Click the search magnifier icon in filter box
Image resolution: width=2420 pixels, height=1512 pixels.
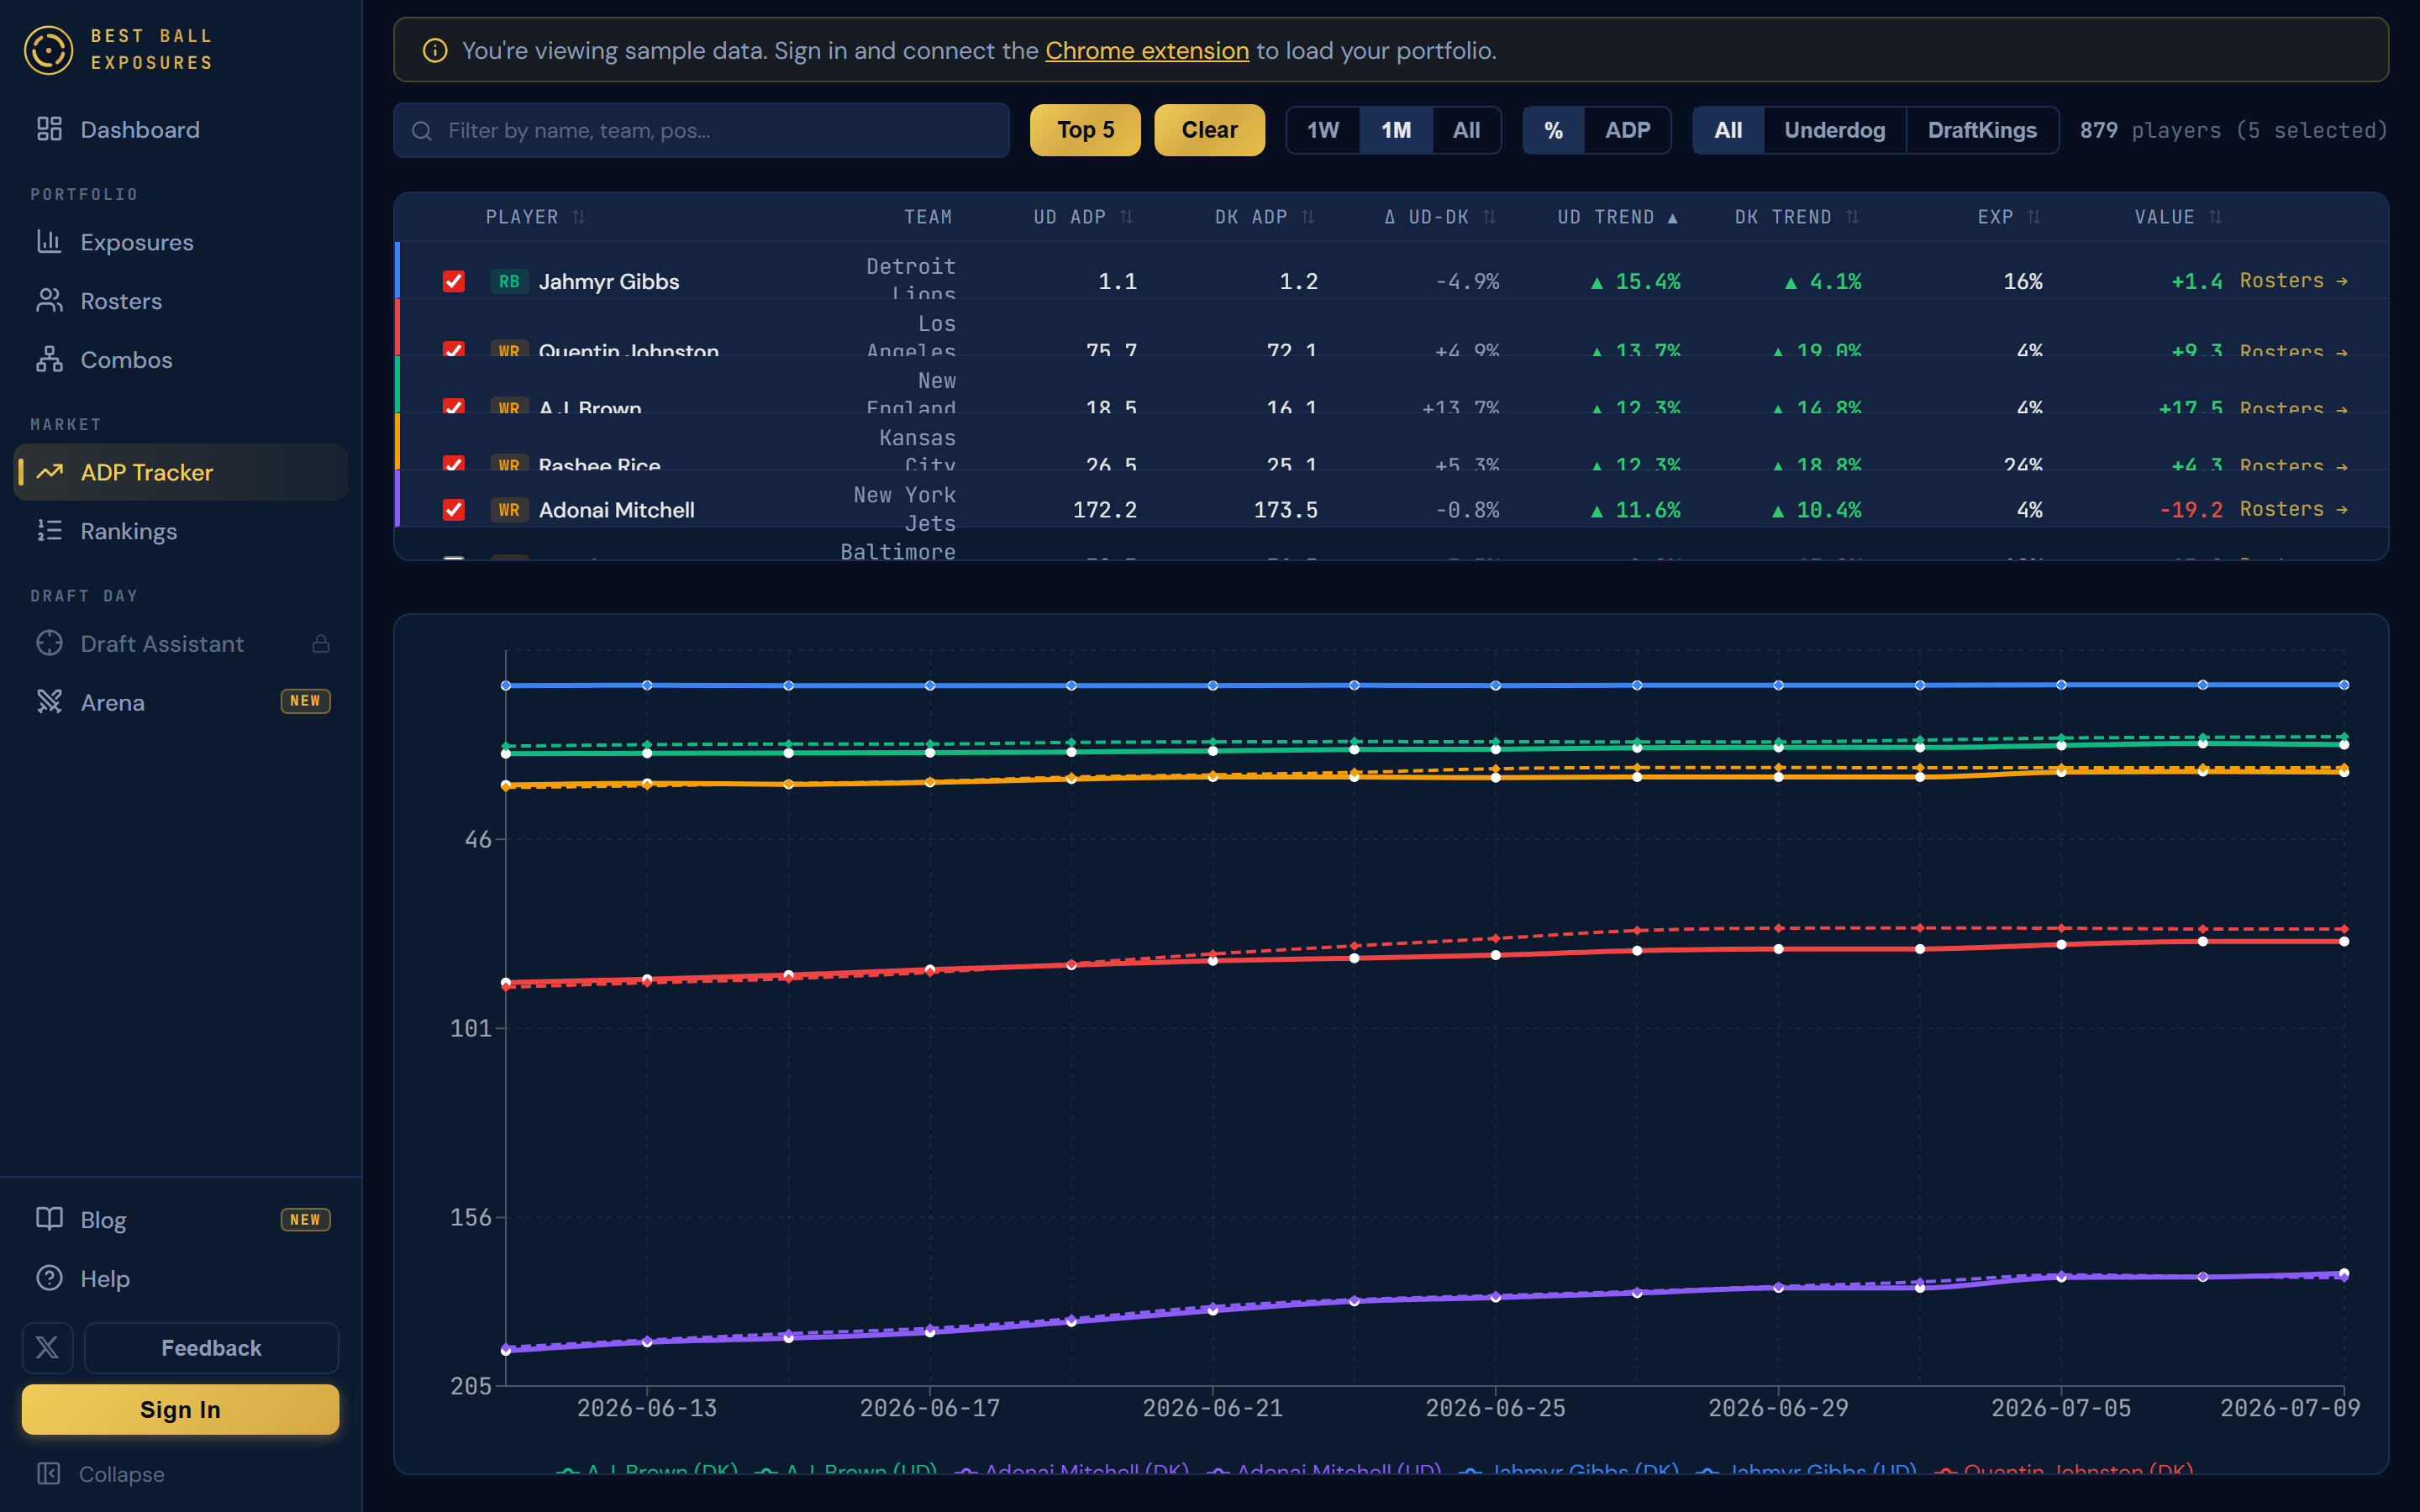point(421,130)
